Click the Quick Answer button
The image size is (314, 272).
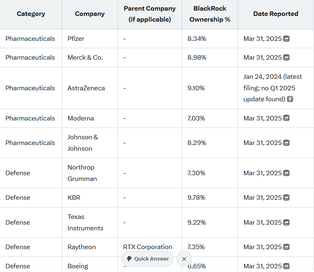coord(147,259)
